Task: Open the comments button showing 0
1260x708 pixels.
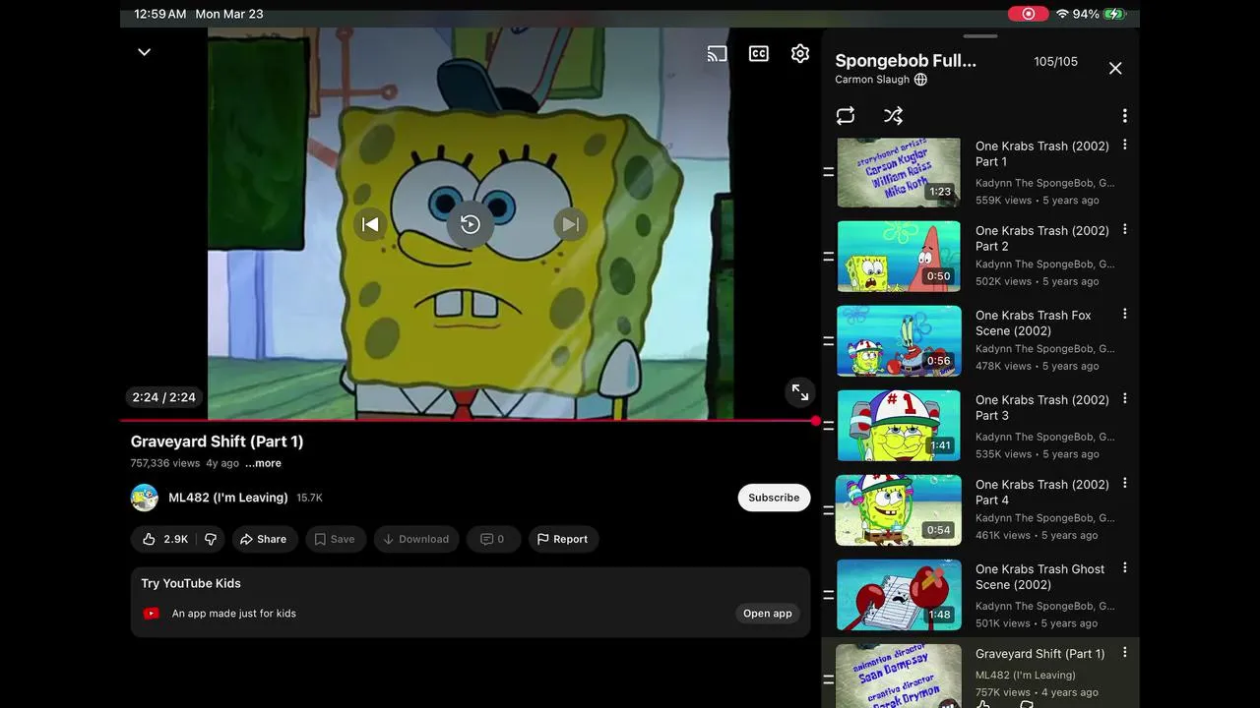Action: pos(493,539)
